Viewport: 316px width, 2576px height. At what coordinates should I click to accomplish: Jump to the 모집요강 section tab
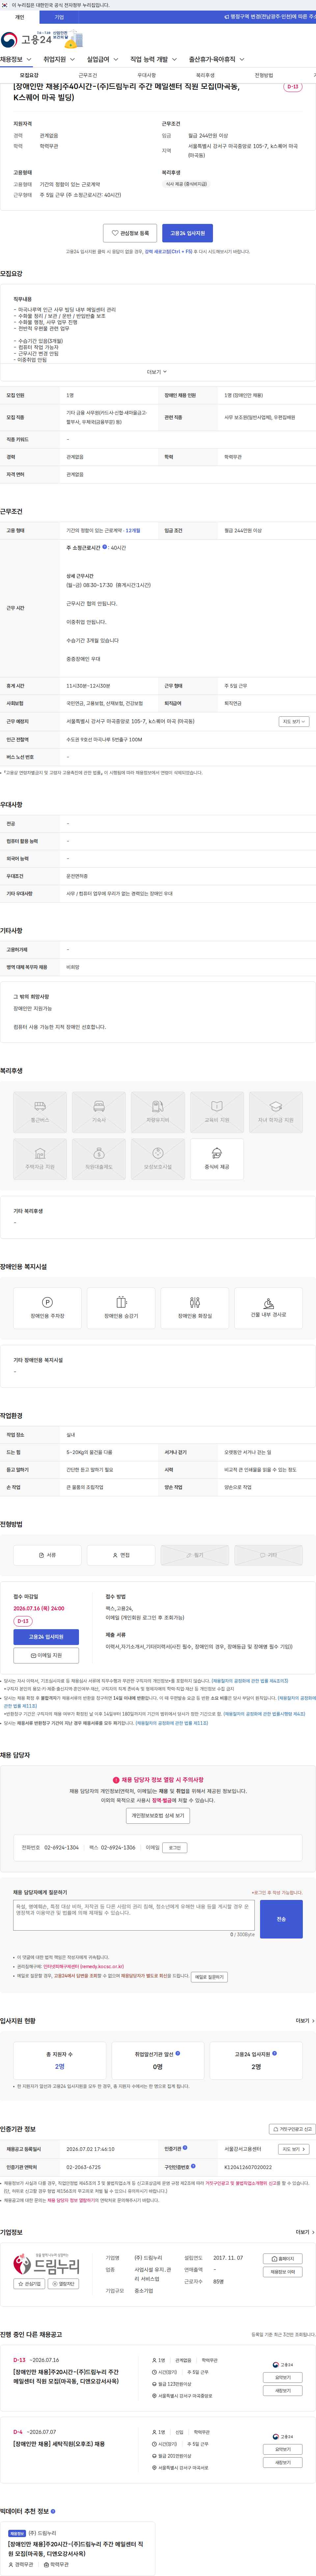29,75
